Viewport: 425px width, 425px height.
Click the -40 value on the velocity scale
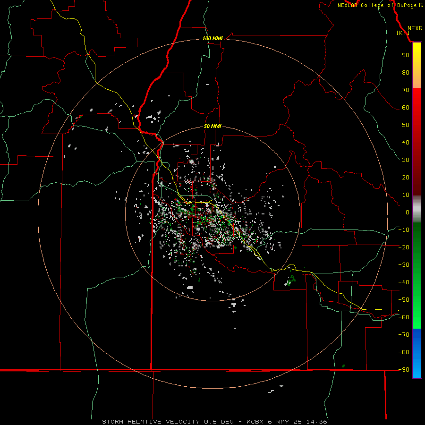click(x=404, y=282)
